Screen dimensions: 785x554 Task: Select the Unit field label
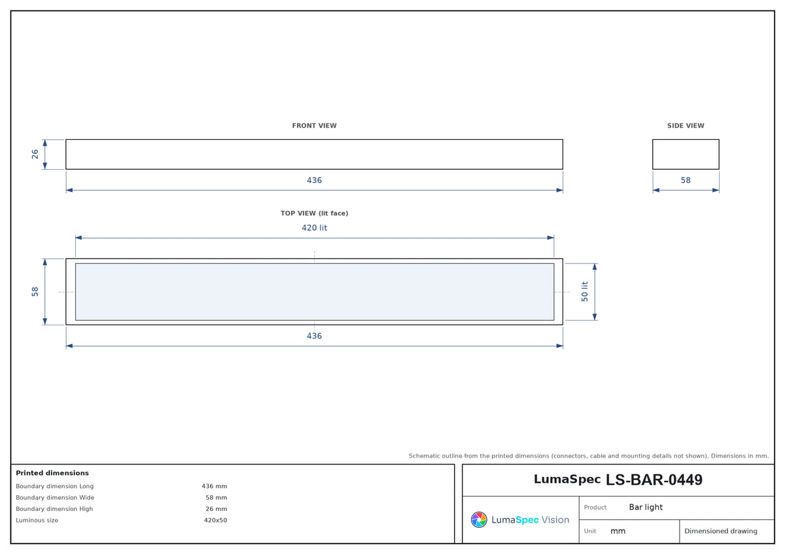coord(590,531)
